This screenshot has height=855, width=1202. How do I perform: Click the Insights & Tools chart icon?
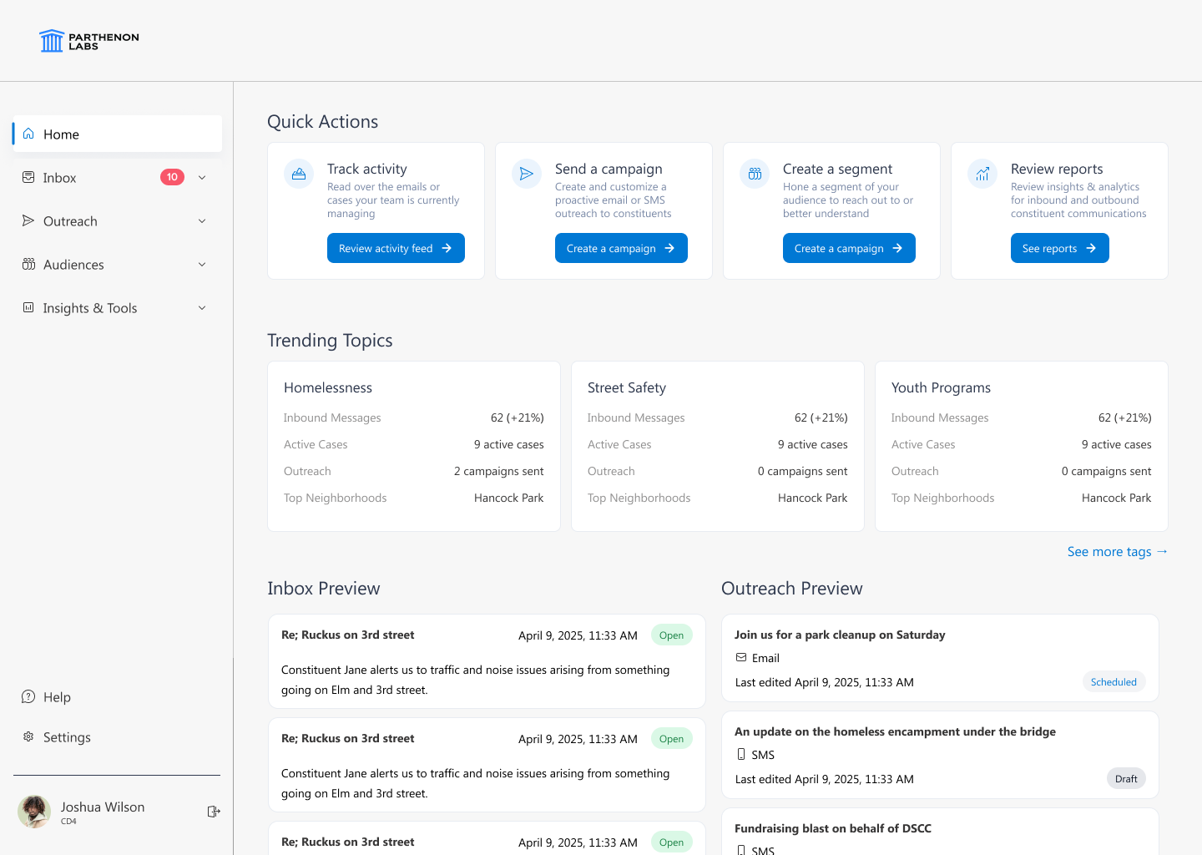point(28,307)
